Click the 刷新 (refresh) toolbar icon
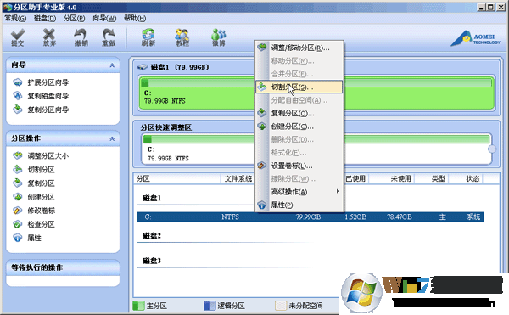 click(x=148, y=37)
